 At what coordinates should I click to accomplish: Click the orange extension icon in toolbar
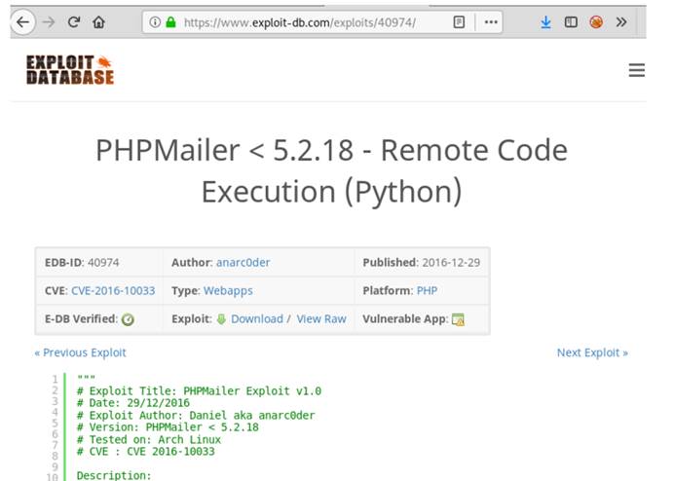596,22
